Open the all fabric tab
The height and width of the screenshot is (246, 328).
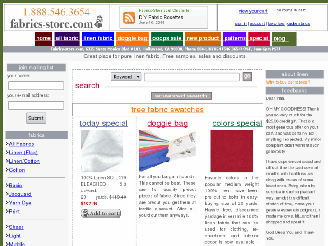67,38
